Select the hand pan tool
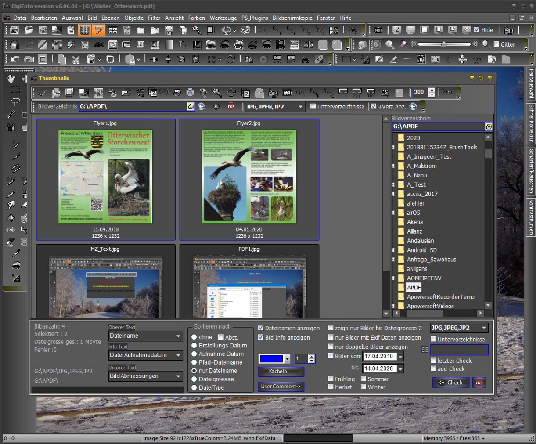Screen dimensions: 536x444 pyautogui.click(x=12, y=79)
